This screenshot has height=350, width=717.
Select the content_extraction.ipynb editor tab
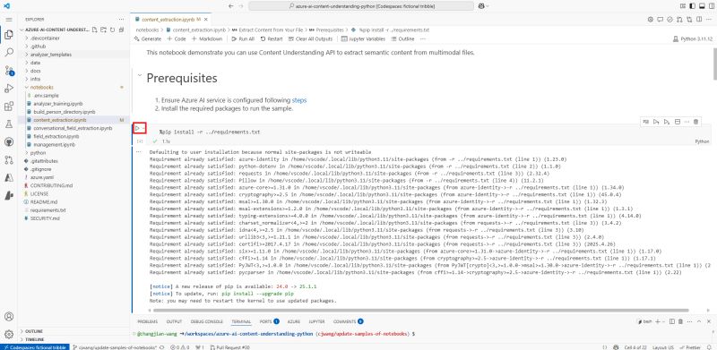click(170, 20)
